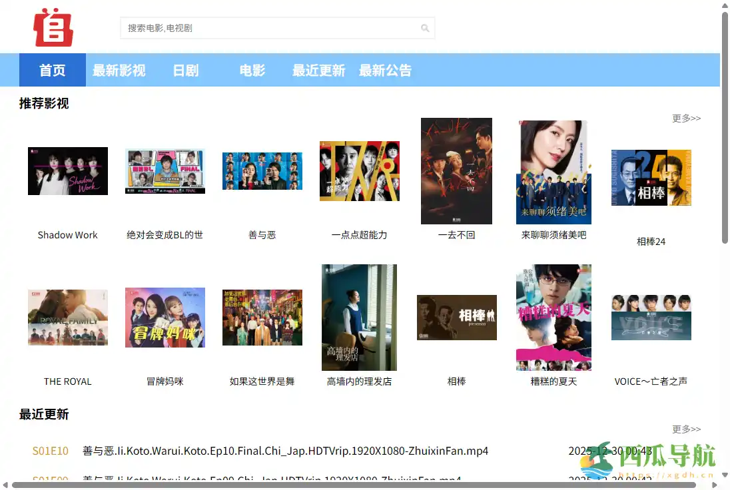Image resolution: width=730 pixels, height=490 pixels.
Task: Click the vertical page scrollbar
Action: click(725, 126)
